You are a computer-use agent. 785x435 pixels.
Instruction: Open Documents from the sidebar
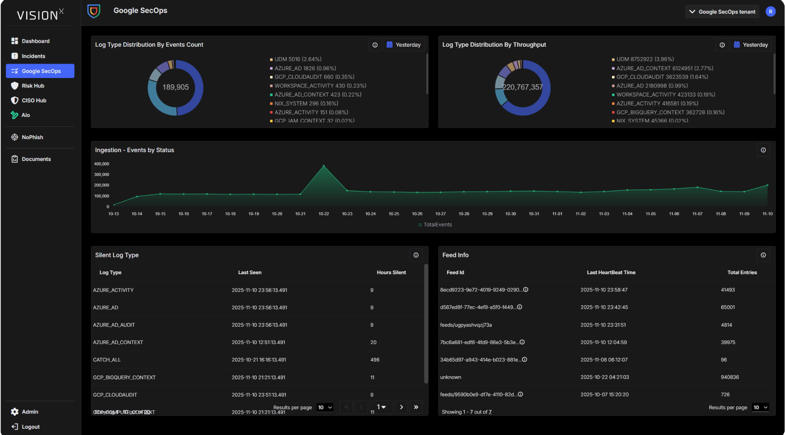tap(40, 159)
